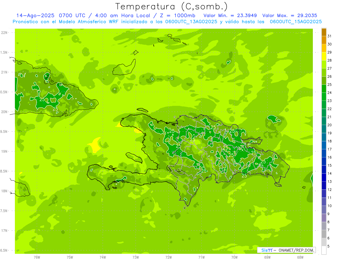Image resolution: width=337 pixels, height=261 pixels.
Task: Click the '6.5N' latitude axis label
Action: pyautogui.click(x=4, y=251)
